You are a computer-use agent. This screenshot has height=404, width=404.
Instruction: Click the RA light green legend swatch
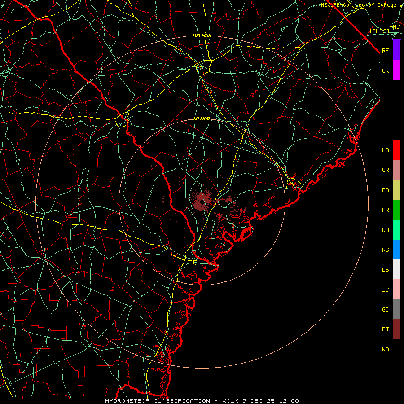point(396,230)
